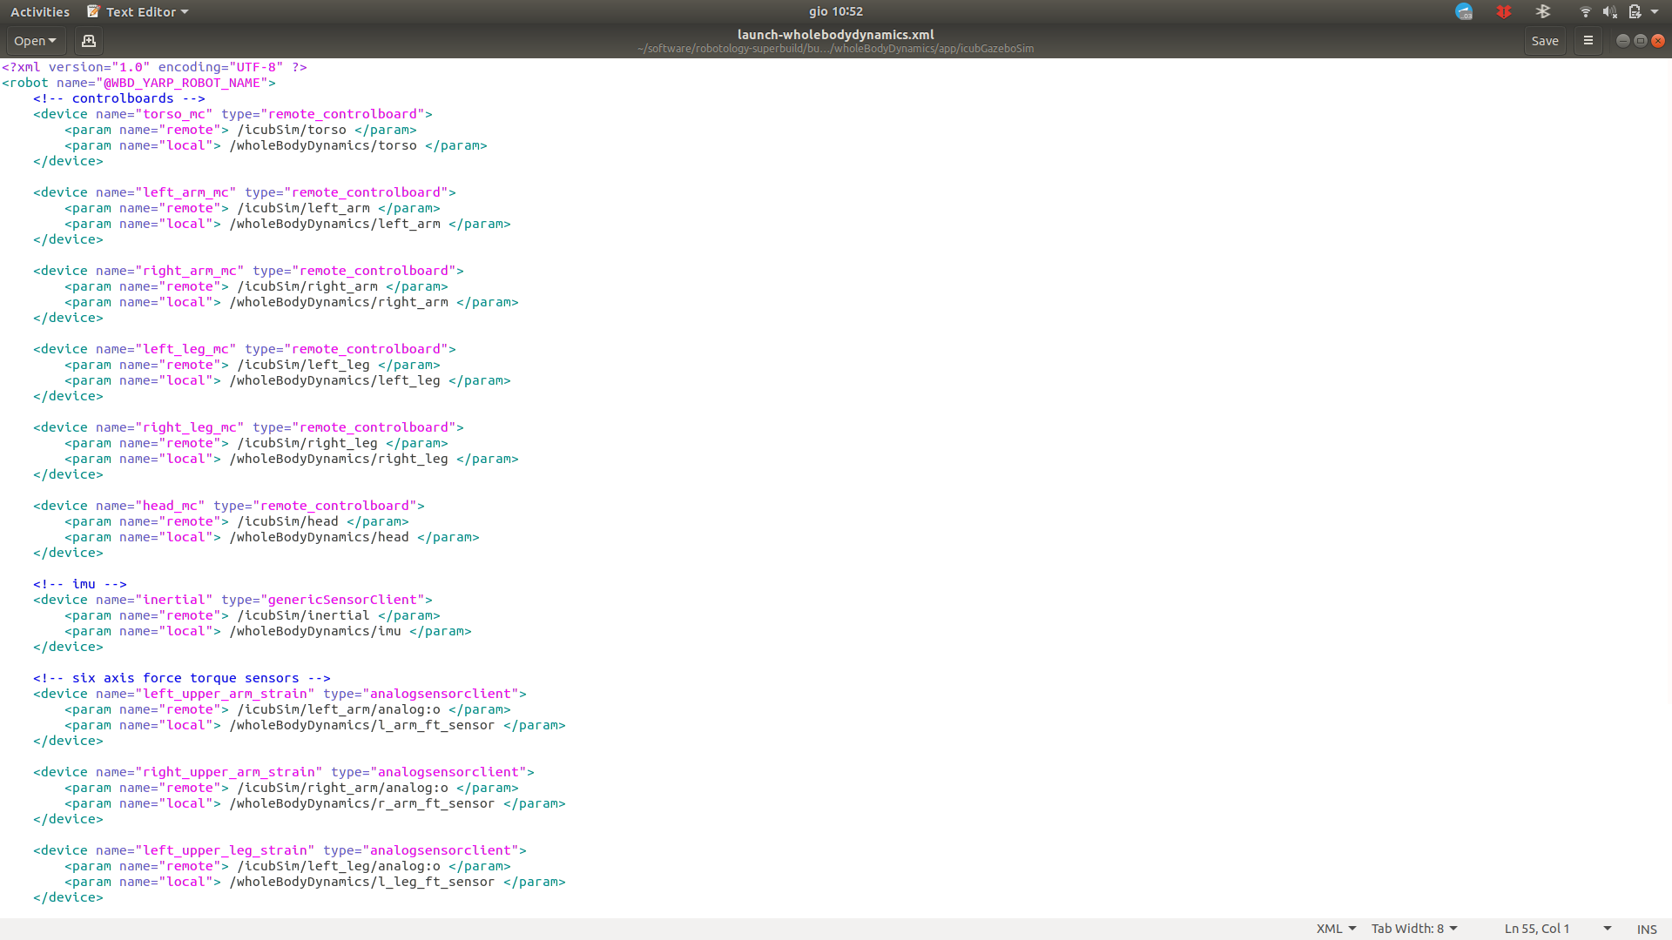Open the Activities overview
1672x940 pixels.
(40, 12)
